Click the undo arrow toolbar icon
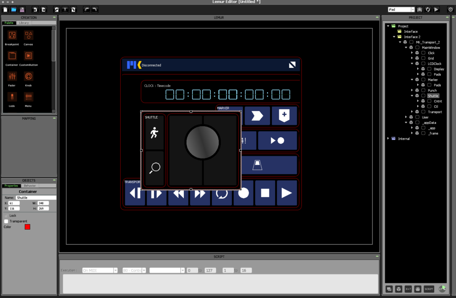 point(86,10)
